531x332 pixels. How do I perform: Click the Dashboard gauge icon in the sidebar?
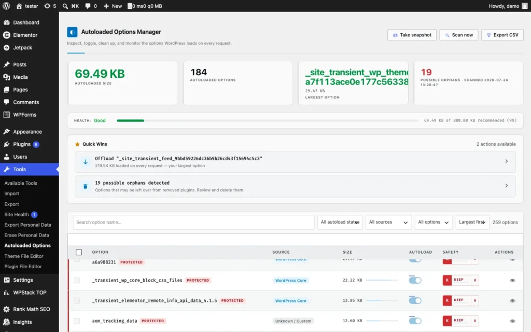pyautogui.click(x=6, y=22)
